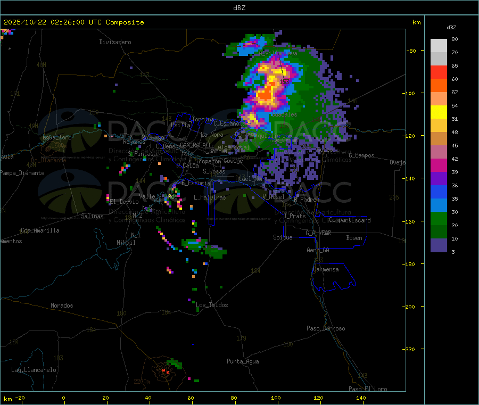Click the R_Padre location label
479x405 pixels.
(305, 200)
